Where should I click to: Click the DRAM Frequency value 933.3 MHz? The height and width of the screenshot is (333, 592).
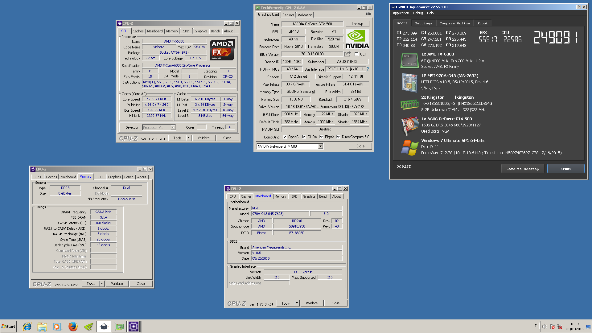point(103,212)
